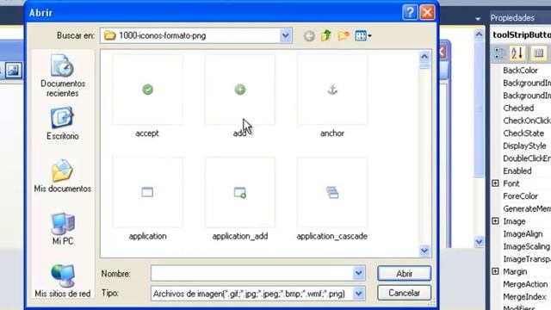Expand the Tipo file type dropdown

358,294
